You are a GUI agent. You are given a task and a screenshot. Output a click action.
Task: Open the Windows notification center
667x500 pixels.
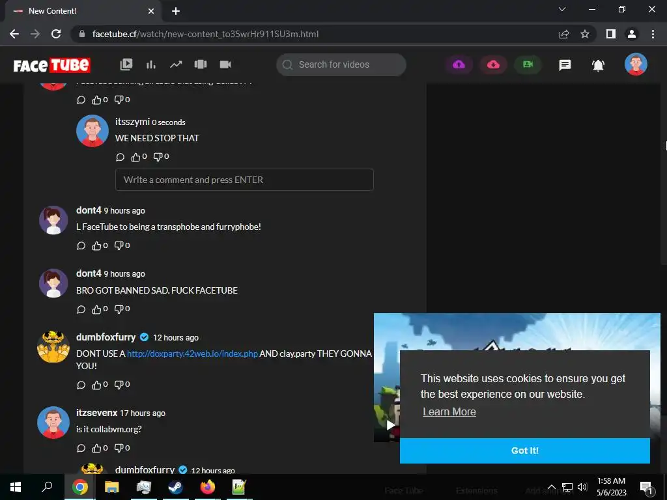[646, 488]
